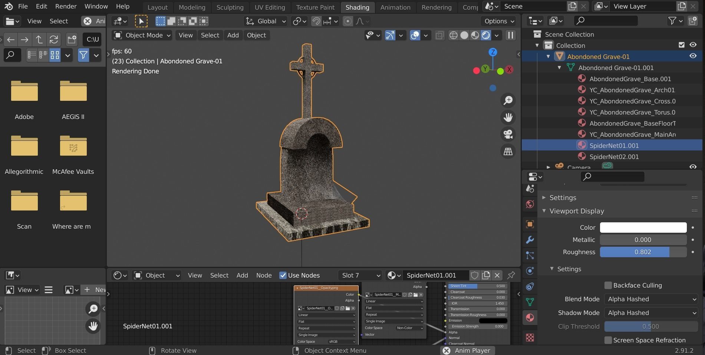
Task: Open Global transform orientation dropdown
Action: [266, 21]
